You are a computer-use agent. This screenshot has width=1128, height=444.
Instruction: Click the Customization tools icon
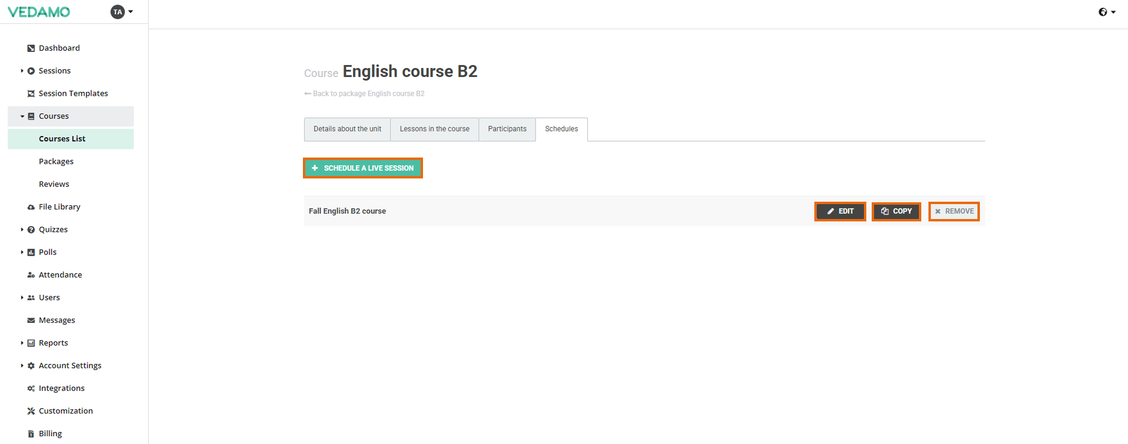(31, 411)
